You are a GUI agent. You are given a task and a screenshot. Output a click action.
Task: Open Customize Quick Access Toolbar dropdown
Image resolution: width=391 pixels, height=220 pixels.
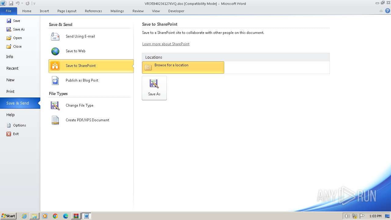[x=34, y=4]
